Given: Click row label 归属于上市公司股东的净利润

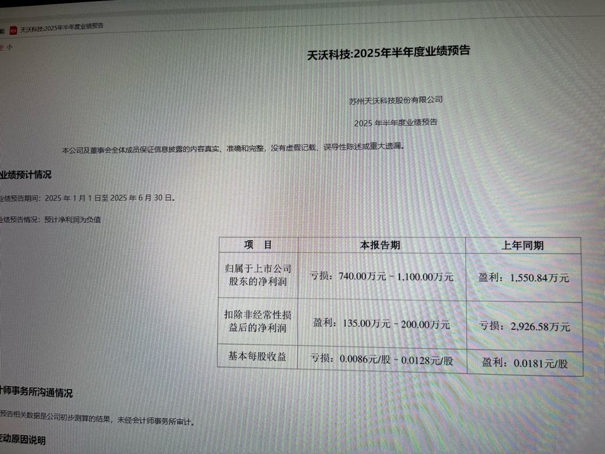Looking at the screenshot, I should 258,275.
